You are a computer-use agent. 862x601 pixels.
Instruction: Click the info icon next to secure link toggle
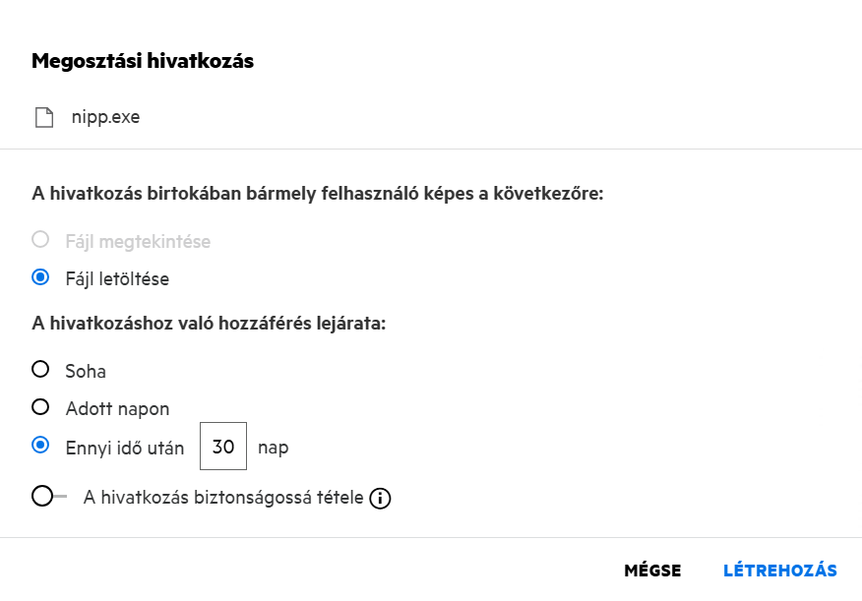pyautogui.click(x=380, y=499)
